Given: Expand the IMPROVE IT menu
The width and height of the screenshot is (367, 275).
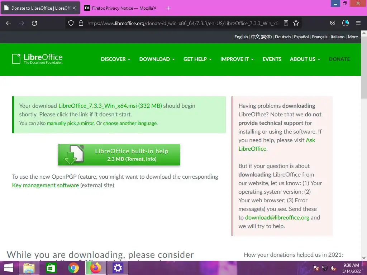Looking at the screenshot, I should coord(237,59).
